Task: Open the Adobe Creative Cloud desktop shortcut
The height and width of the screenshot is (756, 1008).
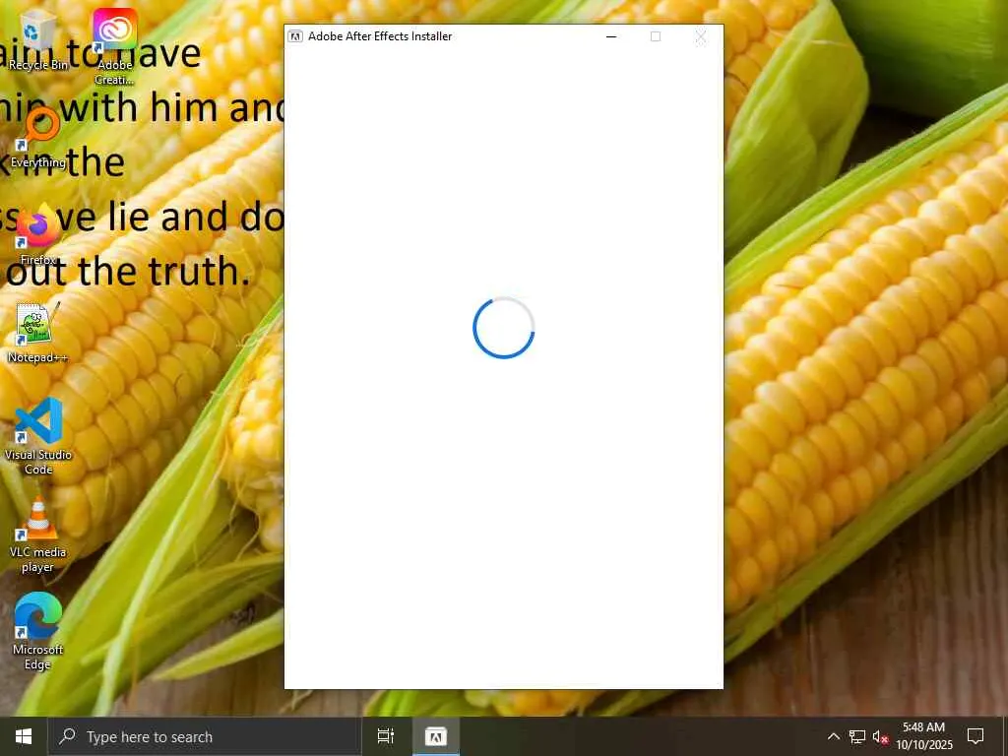Action: click(114, 47)
